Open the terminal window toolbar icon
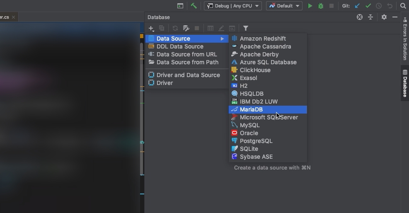This screenshot has width=409, height=213. [x=180, y=6]
